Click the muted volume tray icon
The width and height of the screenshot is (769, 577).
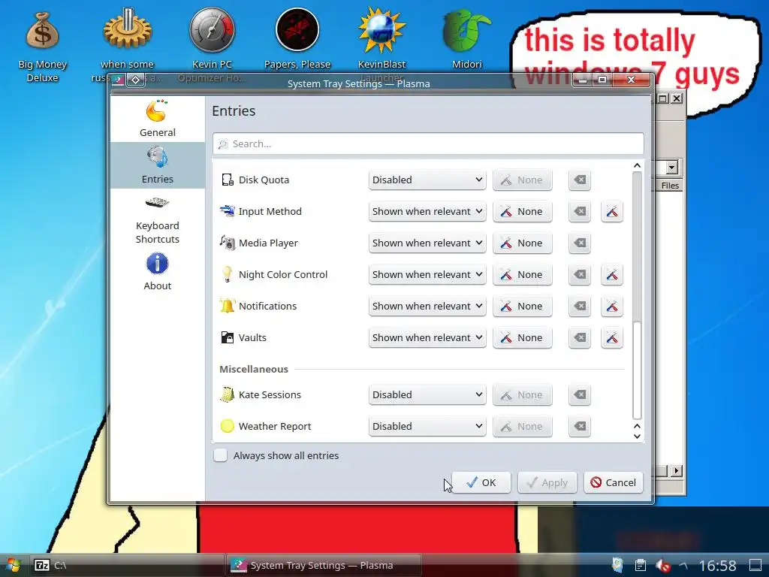click(663, 565)
